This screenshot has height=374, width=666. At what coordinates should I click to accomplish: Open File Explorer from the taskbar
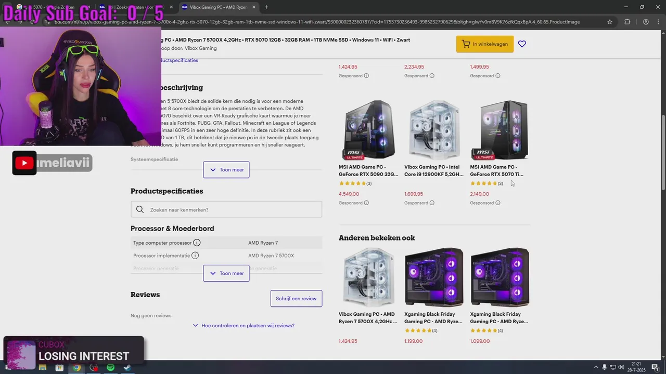43,368
